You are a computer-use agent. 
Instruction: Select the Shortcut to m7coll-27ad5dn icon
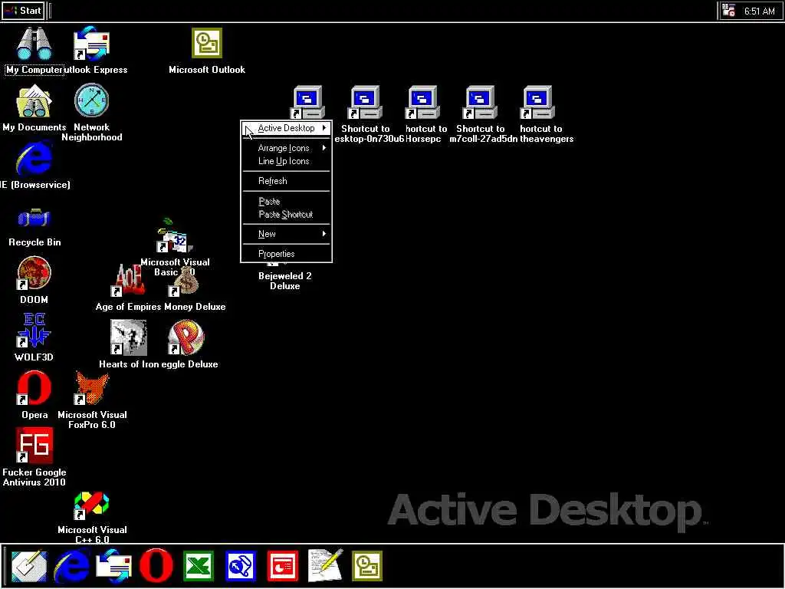[480, 103]
